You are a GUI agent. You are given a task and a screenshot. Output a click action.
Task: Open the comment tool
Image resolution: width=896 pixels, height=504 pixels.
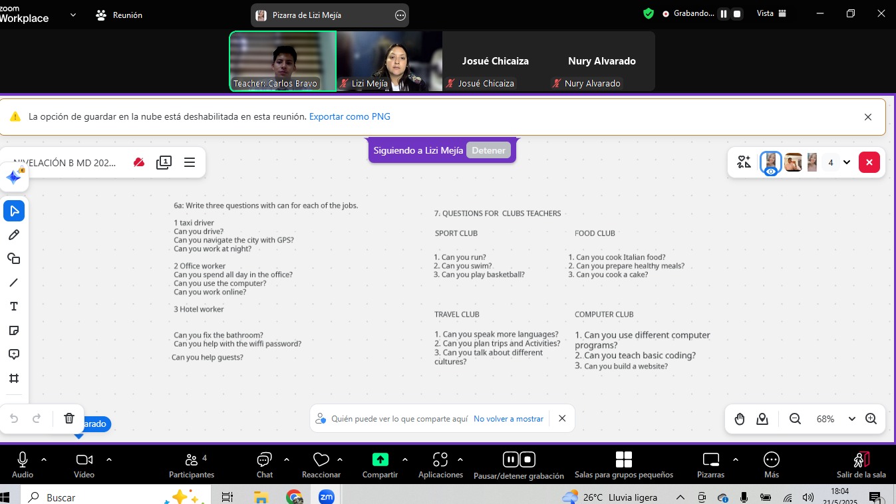pyautogui.click(x=14, y=354)
